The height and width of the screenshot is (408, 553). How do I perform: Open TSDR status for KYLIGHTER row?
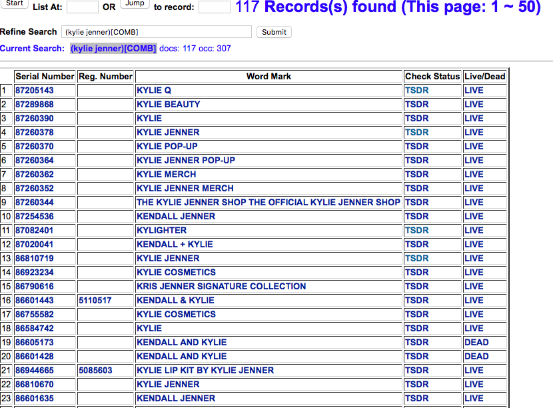click(x=416, y=230)
